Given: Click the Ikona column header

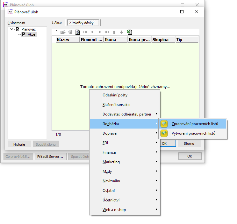Looking at the screenshot, I should pyautogui.click(x=116, y=40).
